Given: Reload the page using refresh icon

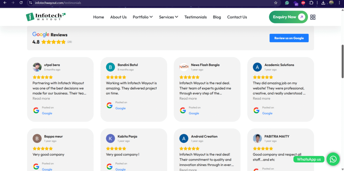Looking at the screenshot, I should coord(21,3).
